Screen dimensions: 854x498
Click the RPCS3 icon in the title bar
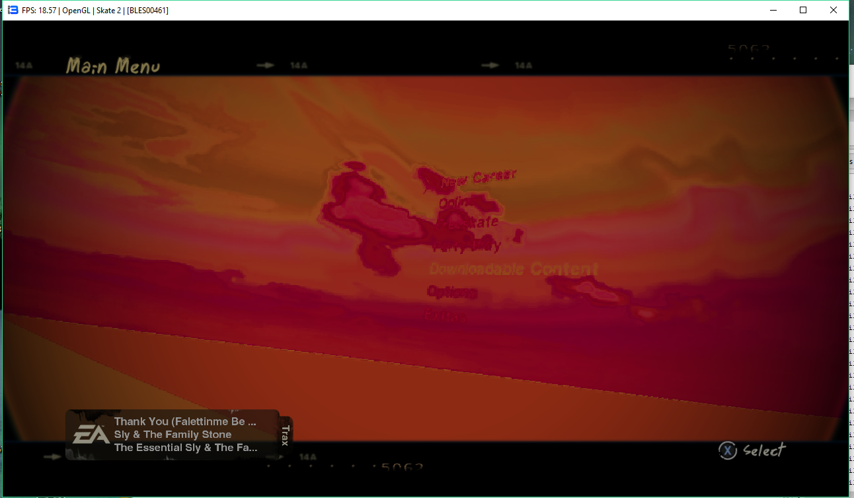point(13,10)
